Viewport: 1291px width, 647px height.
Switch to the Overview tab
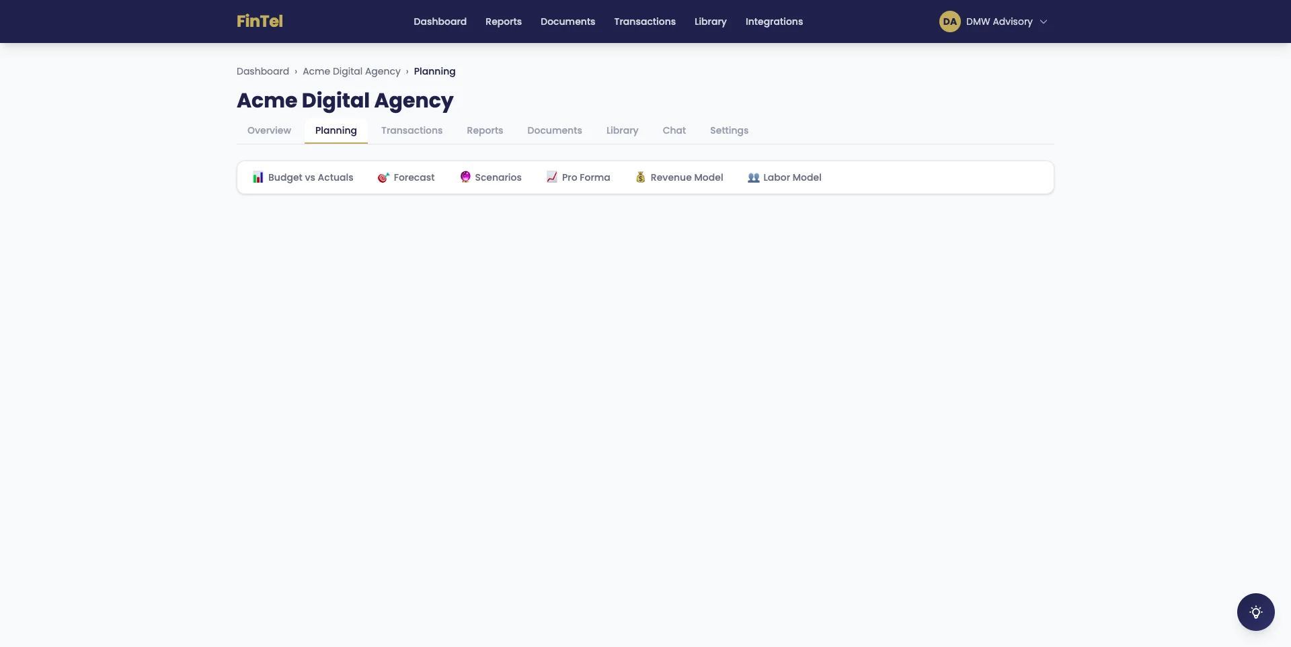tap(269, 130)
